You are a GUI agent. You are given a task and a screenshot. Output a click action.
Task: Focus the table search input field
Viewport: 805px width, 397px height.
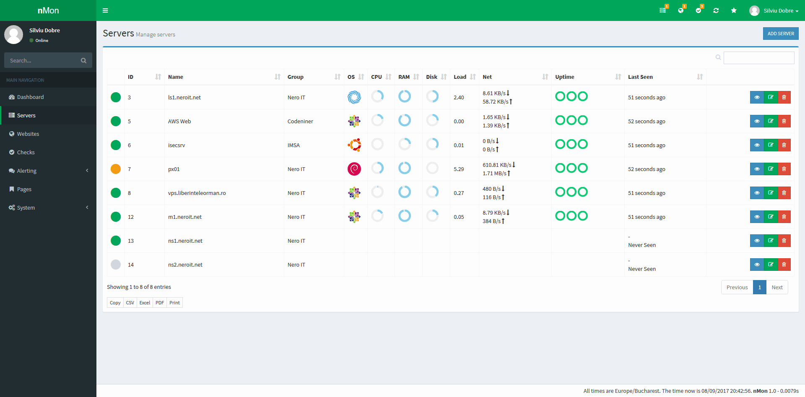(x=759, y=58)
